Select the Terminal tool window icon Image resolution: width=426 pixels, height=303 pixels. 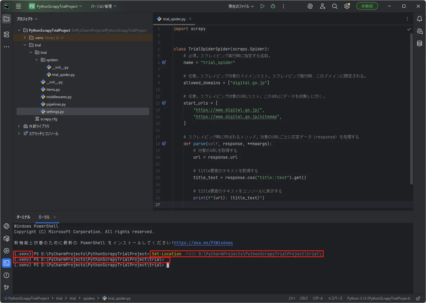[6, 263]
